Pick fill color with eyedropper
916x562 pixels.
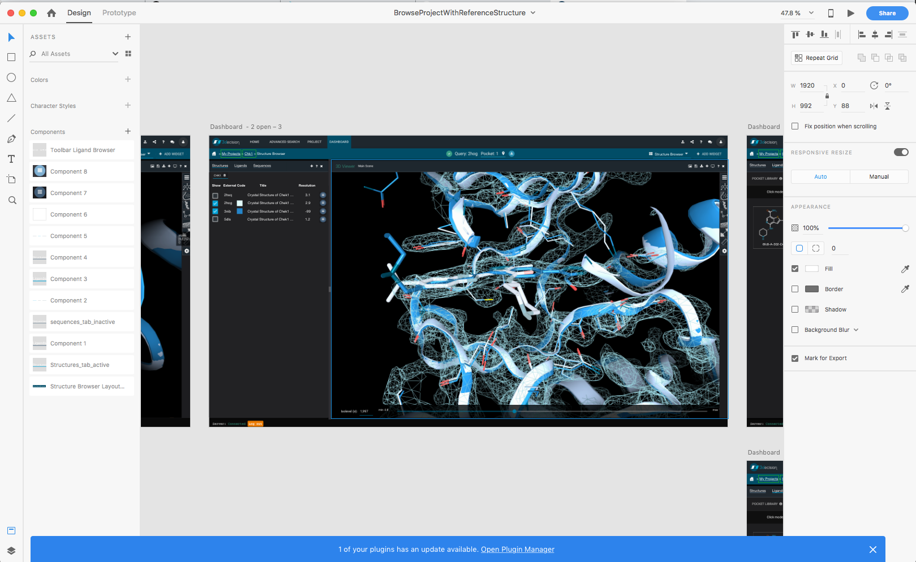coord(905,269)
